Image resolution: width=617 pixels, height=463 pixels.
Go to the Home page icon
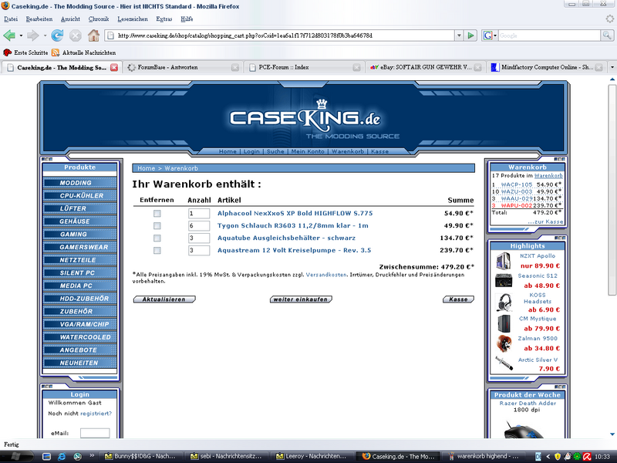(93, 35)
